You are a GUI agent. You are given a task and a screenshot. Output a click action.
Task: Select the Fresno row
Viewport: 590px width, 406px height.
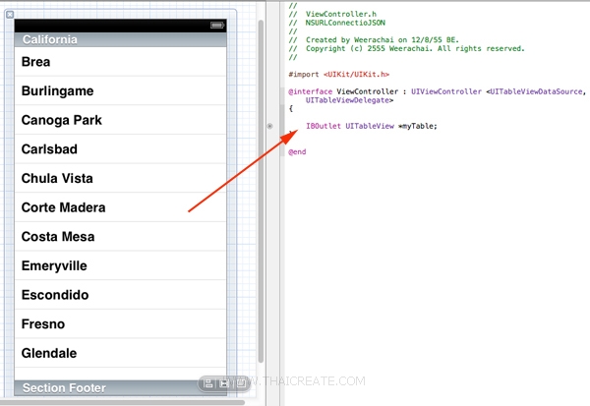pos(120,324)
